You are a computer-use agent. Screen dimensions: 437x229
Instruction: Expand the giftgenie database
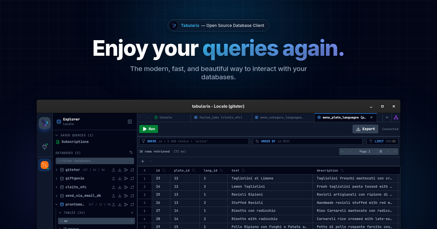click(x=57, y=179)
